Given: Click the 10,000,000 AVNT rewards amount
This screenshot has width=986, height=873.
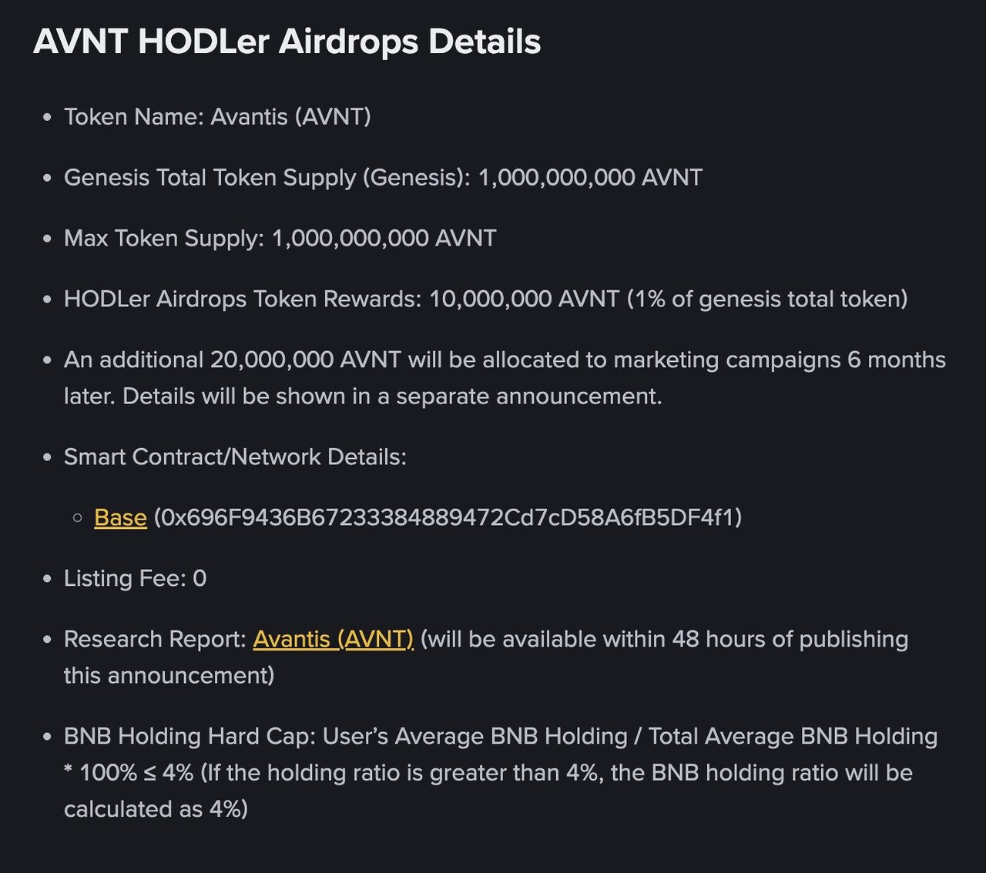Looking at the screenshot, I should click(x=524, y=299).
